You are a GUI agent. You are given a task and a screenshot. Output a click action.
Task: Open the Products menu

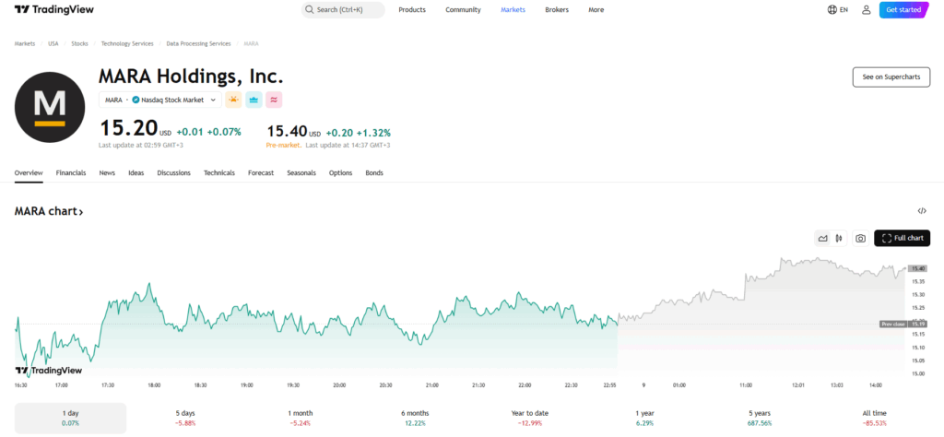(x=412, y=9)
